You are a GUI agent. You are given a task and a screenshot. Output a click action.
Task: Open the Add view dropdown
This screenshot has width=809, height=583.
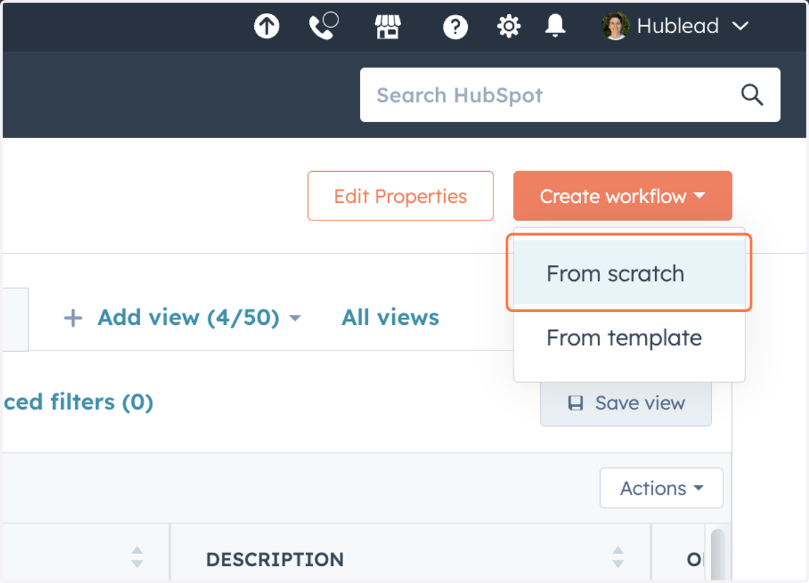(x=182, y=317)
